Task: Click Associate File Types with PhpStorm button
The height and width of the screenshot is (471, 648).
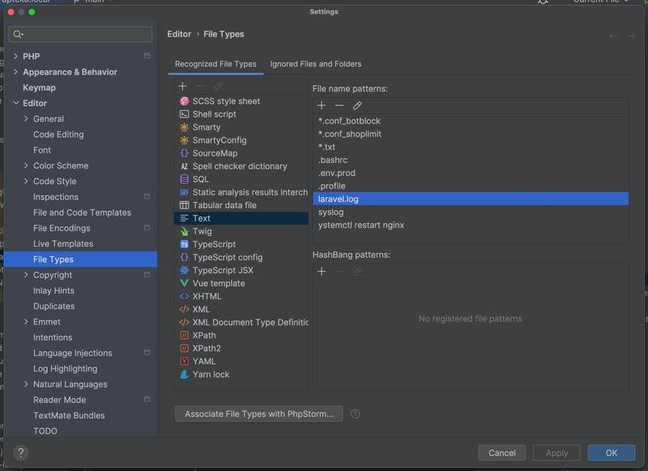Action: tap(259, 414)
